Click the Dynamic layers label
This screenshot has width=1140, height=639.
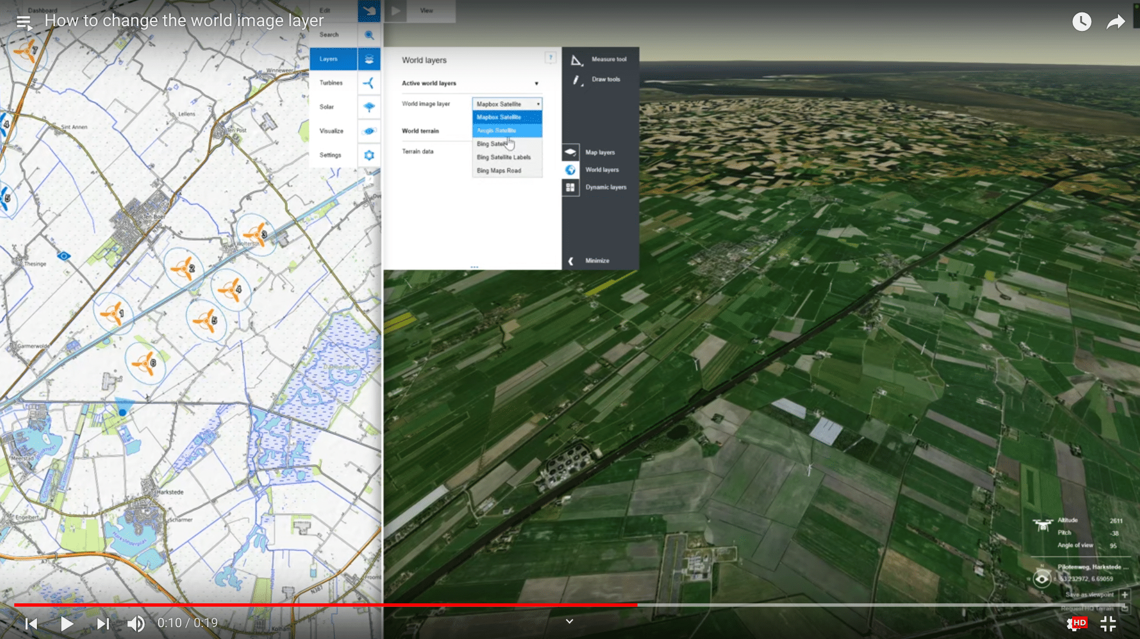point(605,187)
